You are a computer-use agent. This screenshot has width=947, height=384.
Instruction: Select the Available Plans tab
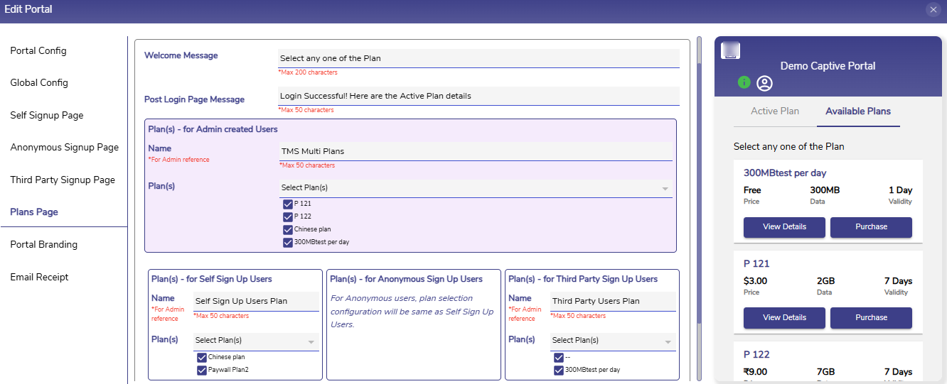click(858, 111)
